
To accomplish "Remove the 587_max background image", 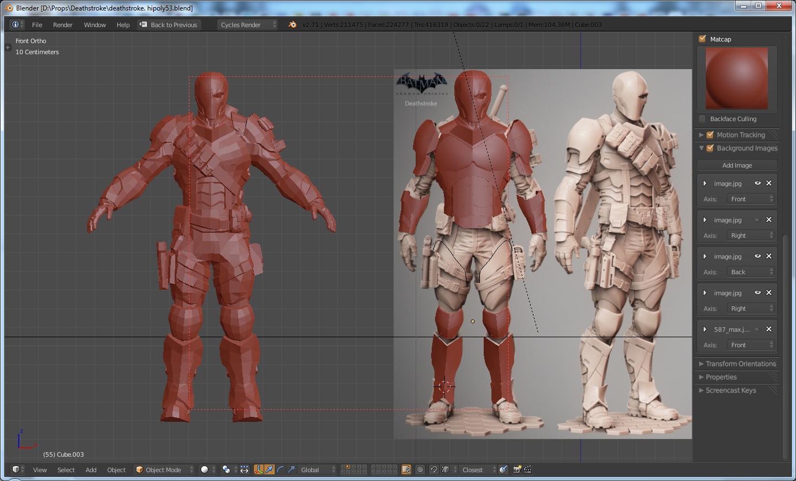I will click(x=768, y=329).
